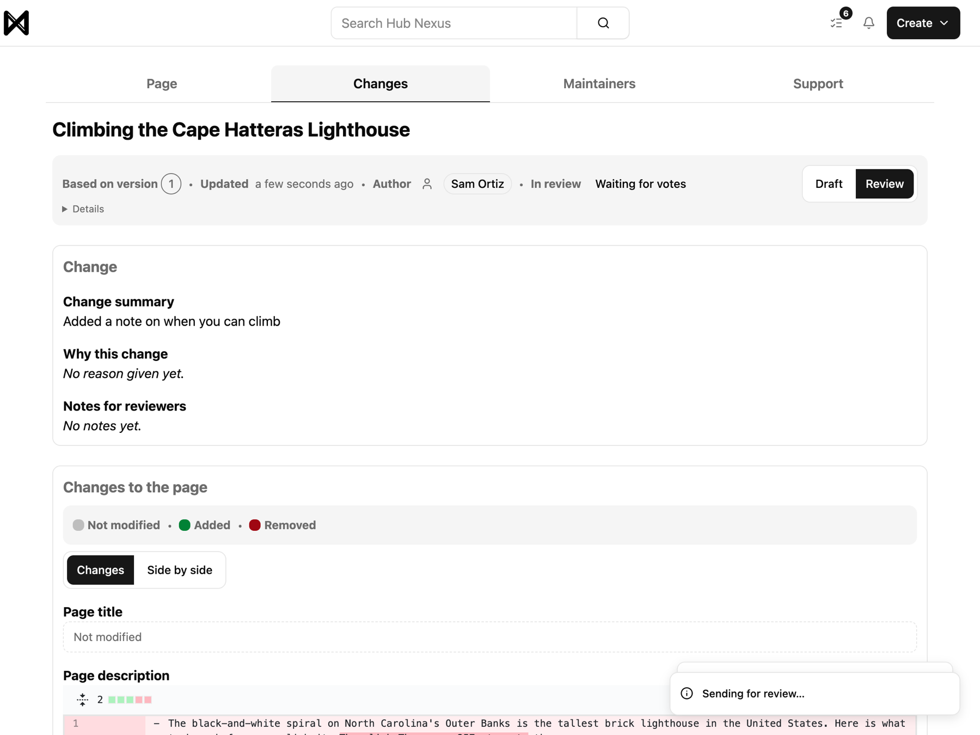This screenshot has height=735, width=980.
Task: Focus the Search Hub Nexus field
Action: coord(454,23)
